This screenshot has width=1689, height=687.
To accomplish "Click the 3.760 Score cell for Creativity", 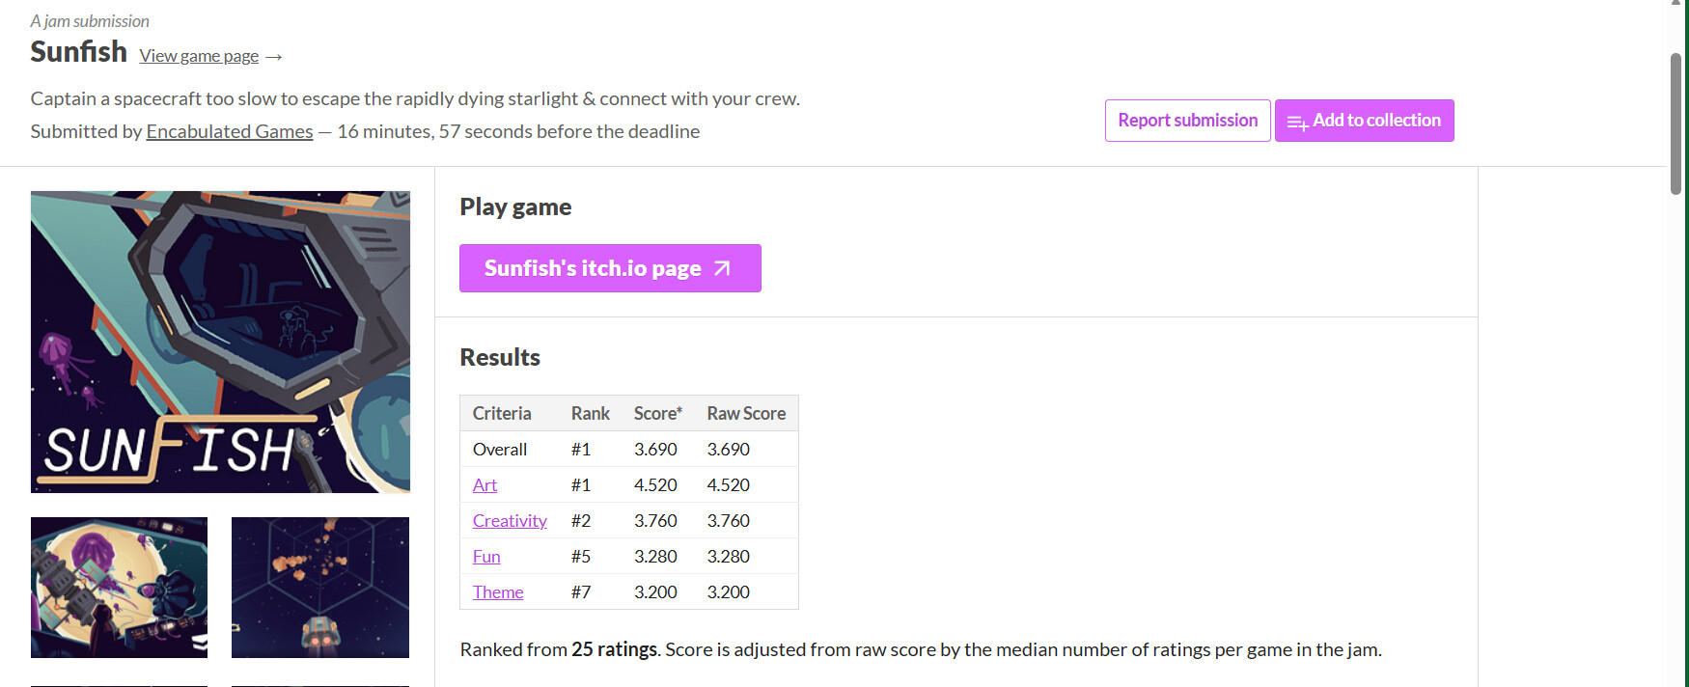I will [x=655, y=521].
